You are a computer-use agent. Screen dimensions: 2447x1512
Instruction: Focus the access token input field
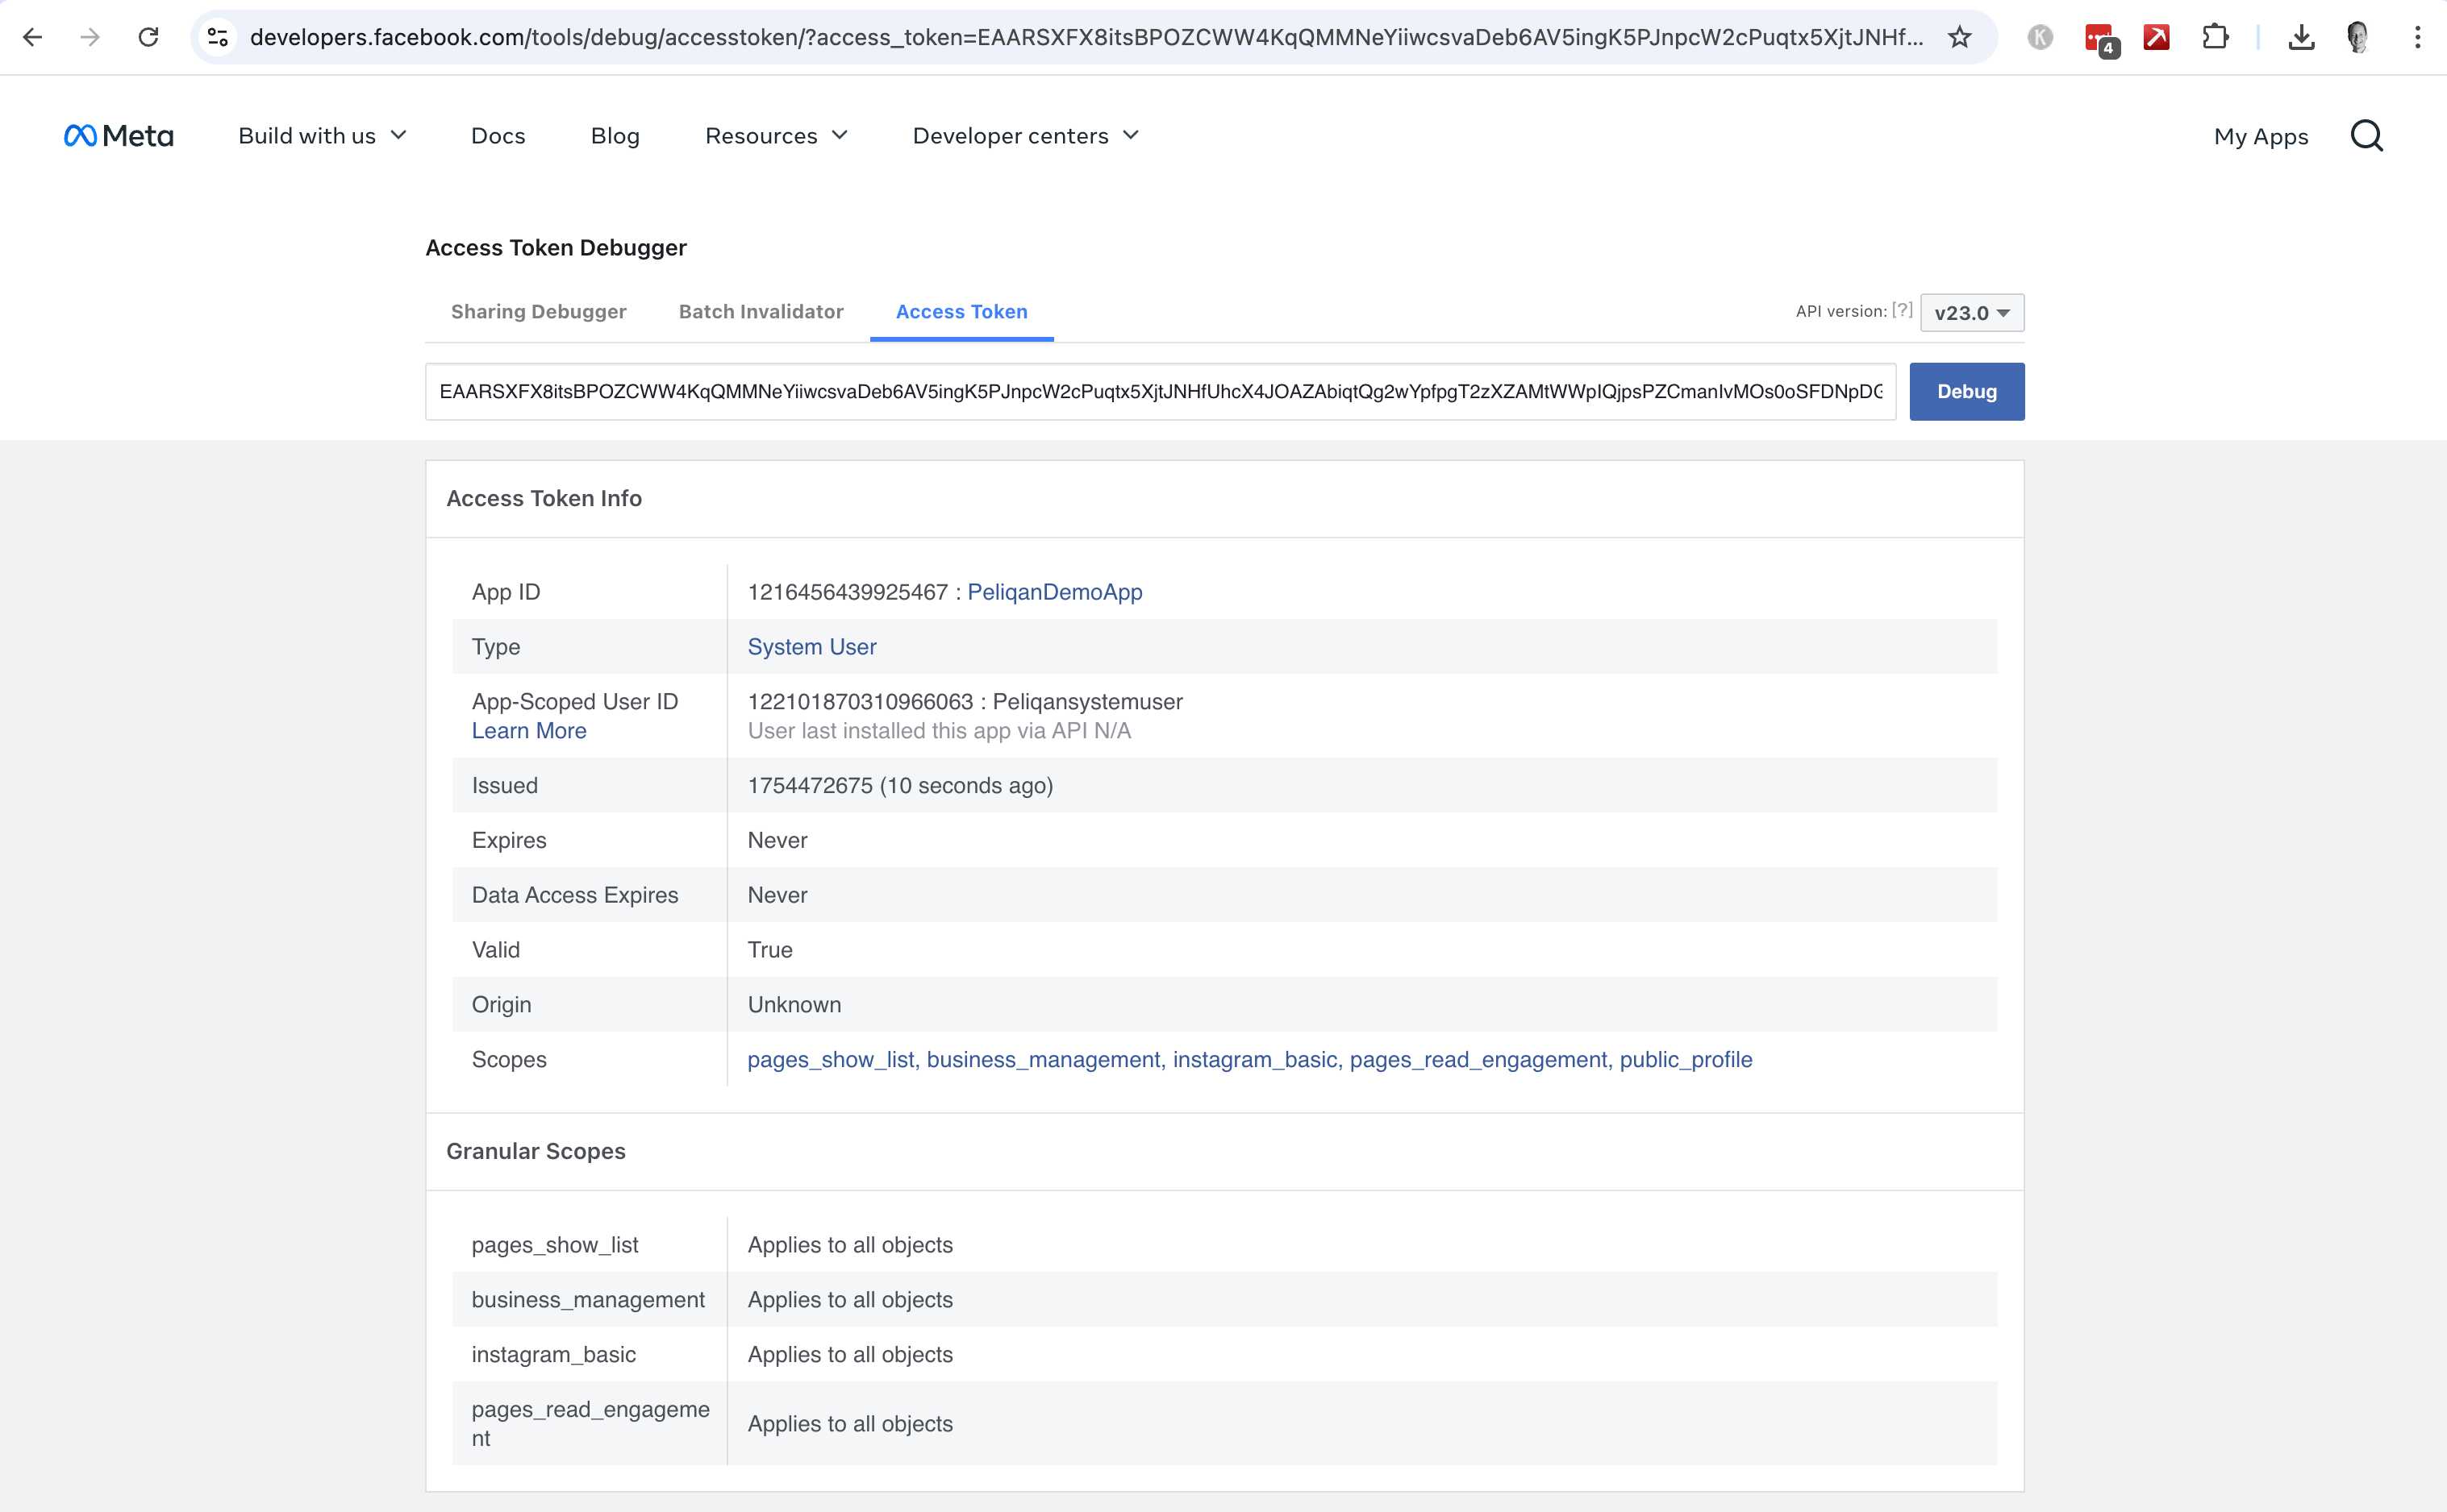(x=1161, y=391)
